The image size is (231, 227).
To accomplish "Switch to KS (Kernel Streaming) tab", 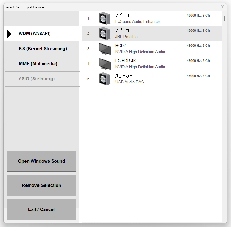I will [42, 49].
